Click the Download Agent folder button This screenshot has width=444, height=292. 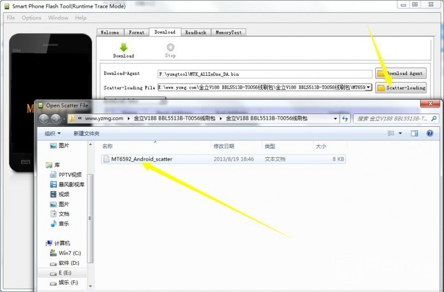(401, 73)
